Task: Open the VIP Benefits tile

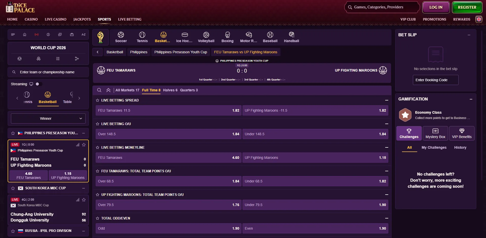Action: coord(462,133)
